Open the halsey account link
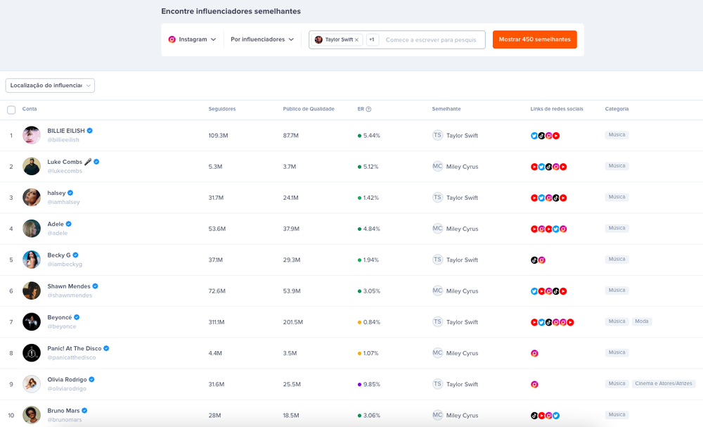703x427 pixels. pyautogui.click(x=56, y=193)
